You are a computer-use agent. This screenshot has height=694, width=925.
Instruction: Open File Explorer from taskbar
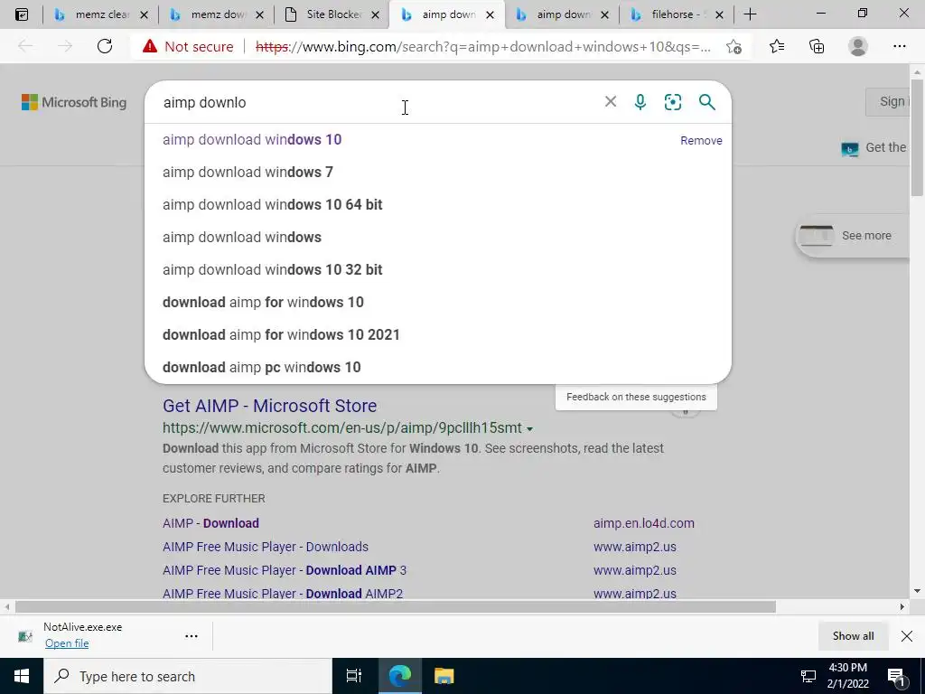[444, 676]
